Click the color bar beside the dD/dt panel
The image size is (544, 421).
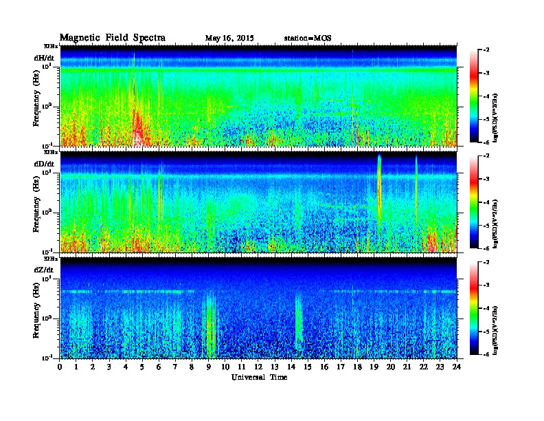pos(474,202)
